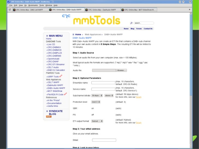Open USRP Tools menu link
199x149 pixels.
[x=53, y=77]
